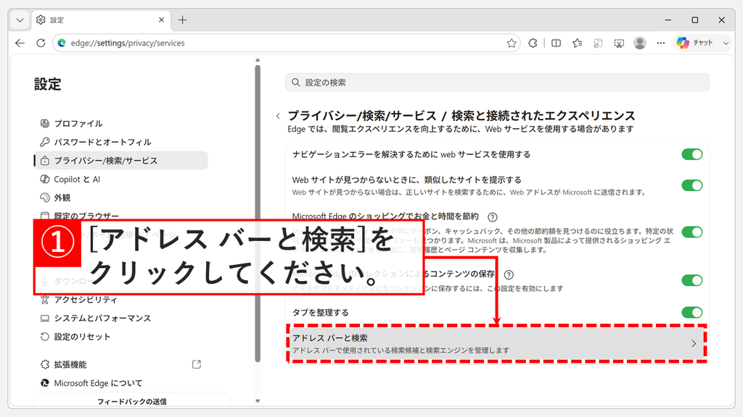The image size is (743, 417).
Task: Click sidebar scrollbar down arrow
Action: (x=258, y=401)
